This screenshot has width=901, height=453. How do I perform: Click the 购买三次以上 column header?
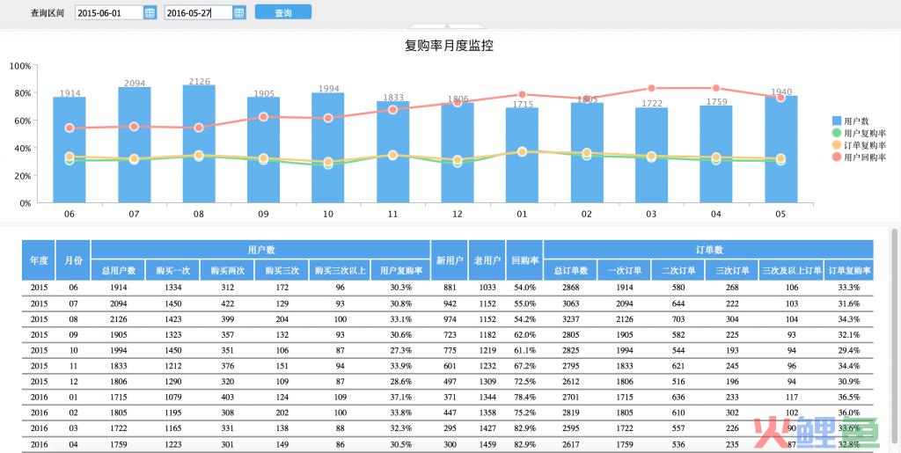tap(341, 270)
